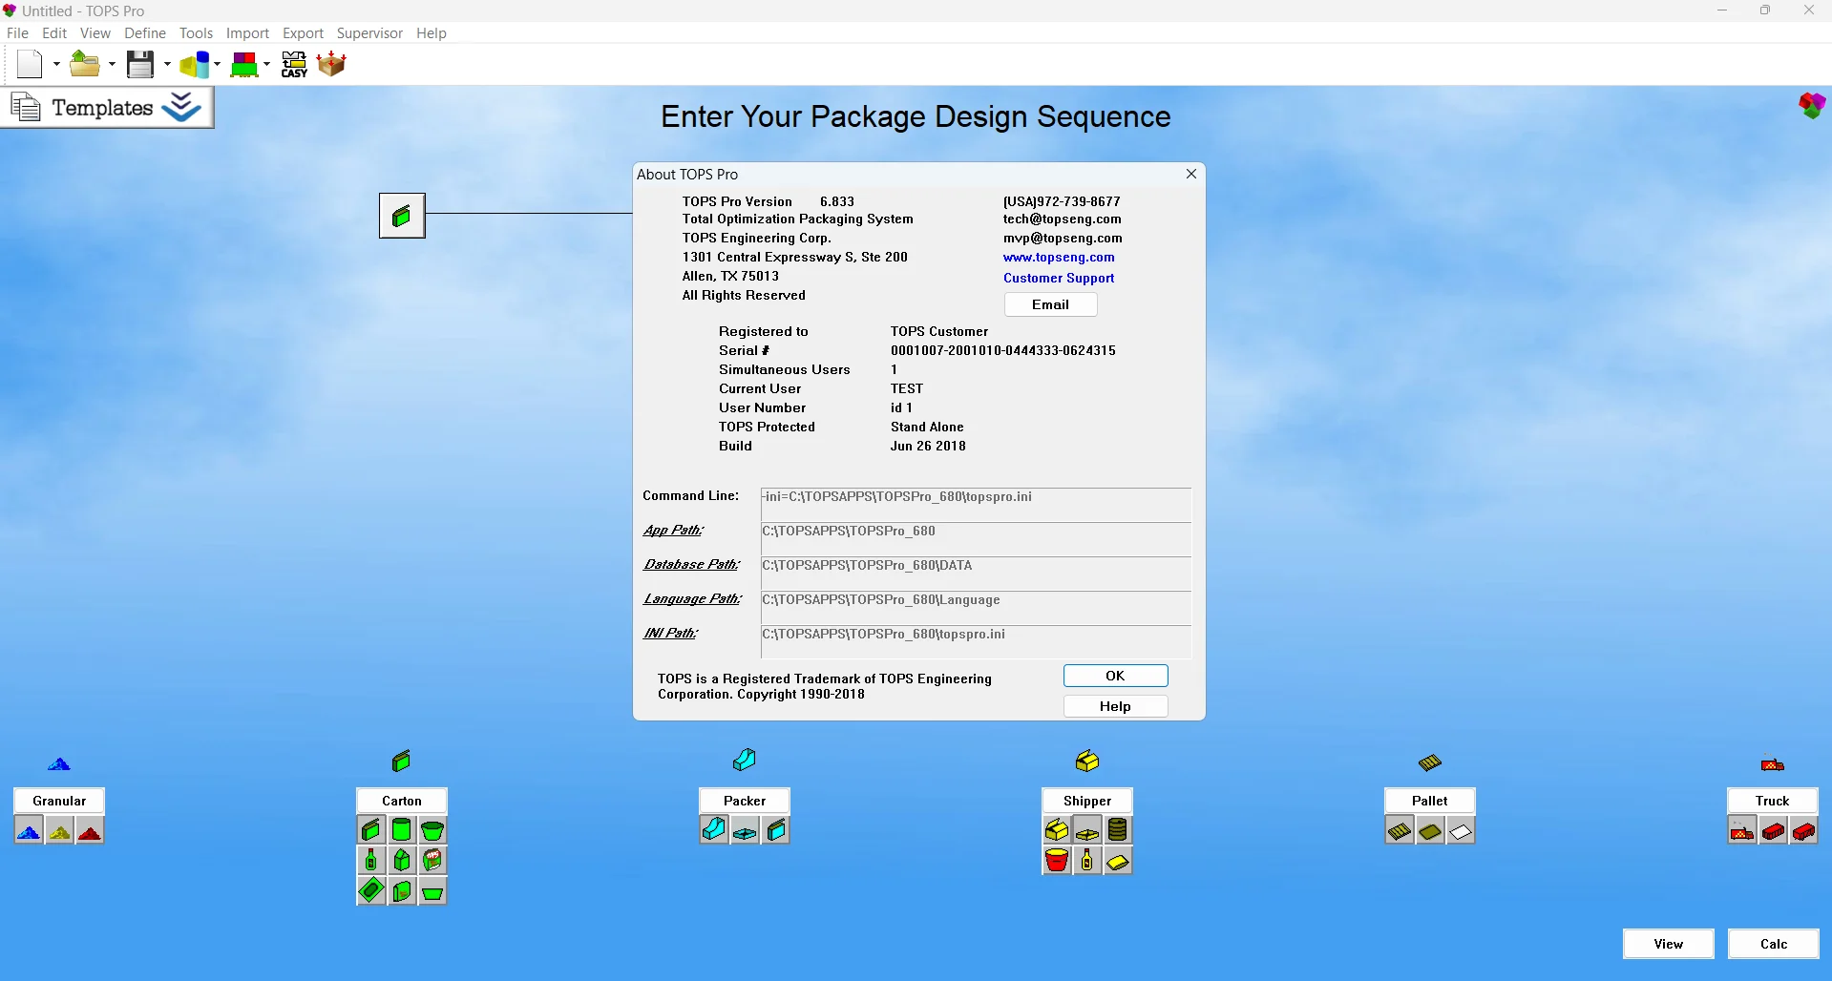The width and height of the screenshot is (1832, 981).
Task: Select the cyan display packer icon
Action: 714,830
